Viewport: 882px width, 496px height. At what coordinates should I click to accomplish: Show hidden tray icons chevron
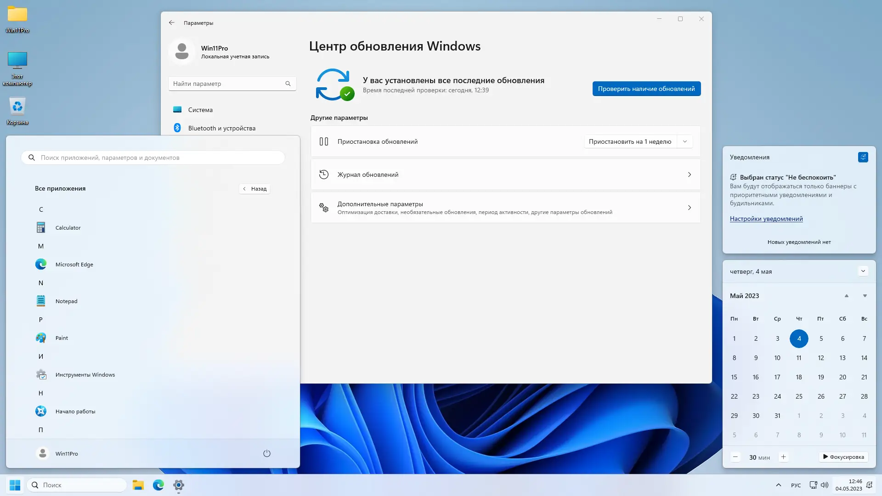coord(778,485)
